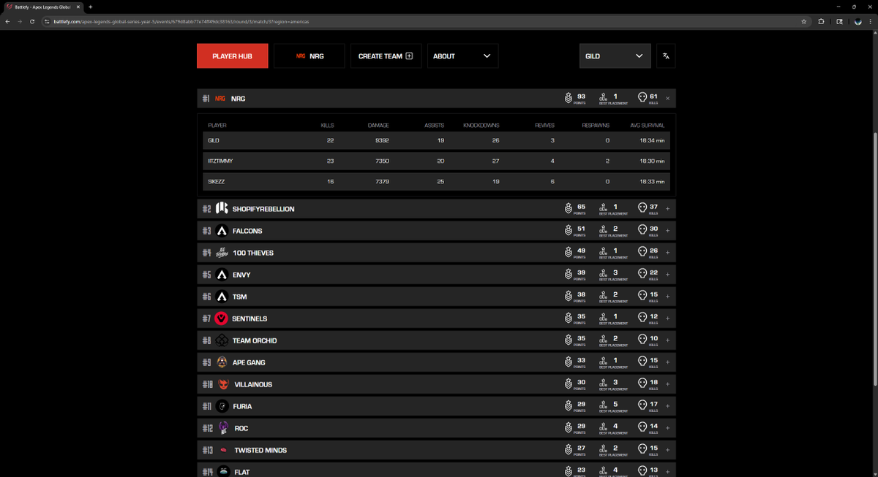Select the GILD player row name
The height and width of the screenshot is (477, 878).
[x=214, y=140]
